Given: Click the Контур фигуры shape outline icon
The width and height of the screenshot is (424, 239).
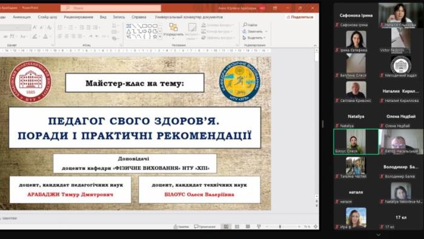Looking at the screenshot, I should (204, 32).
